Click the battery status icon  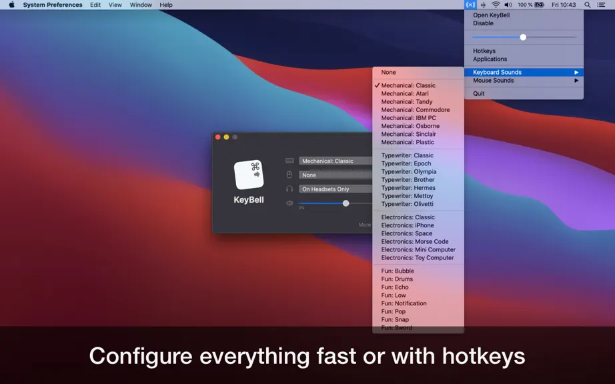pyautogui.click(x=540, y=5)
